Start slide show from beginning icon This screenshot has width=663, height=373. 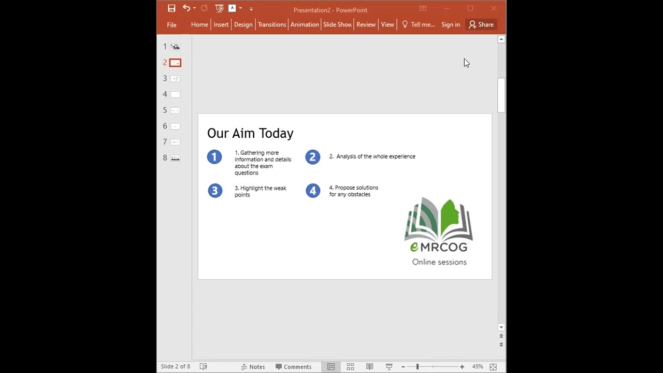219,8
